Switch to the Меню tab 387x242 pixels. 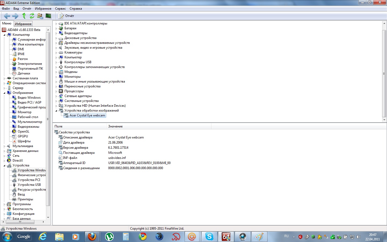(7, 23)
